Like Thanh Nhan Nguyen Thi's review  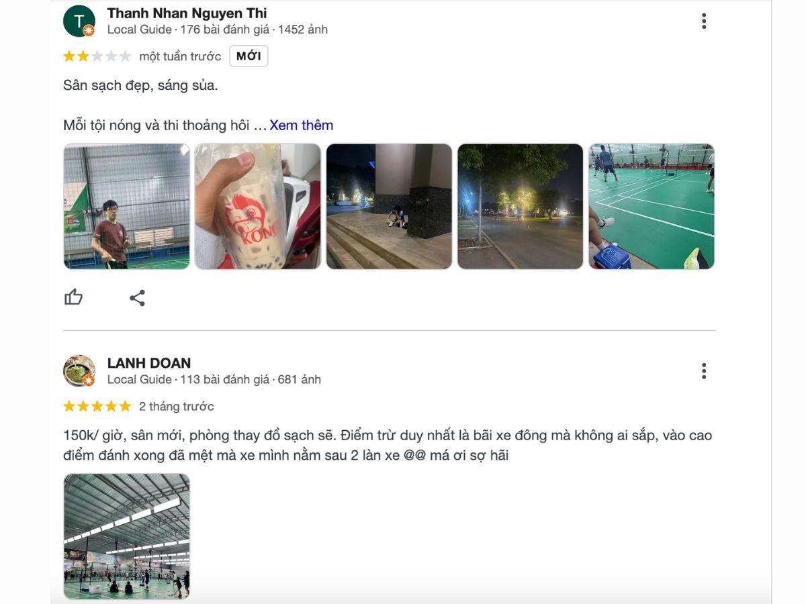tap(73, 297)
